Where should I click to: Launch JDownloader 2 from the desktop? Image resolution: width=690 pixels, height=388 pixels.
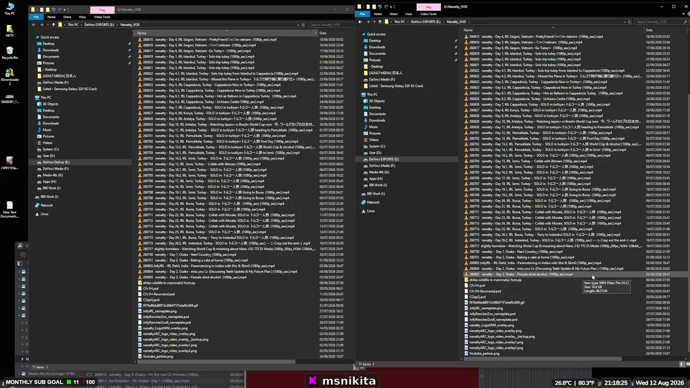tap(10, 75)
